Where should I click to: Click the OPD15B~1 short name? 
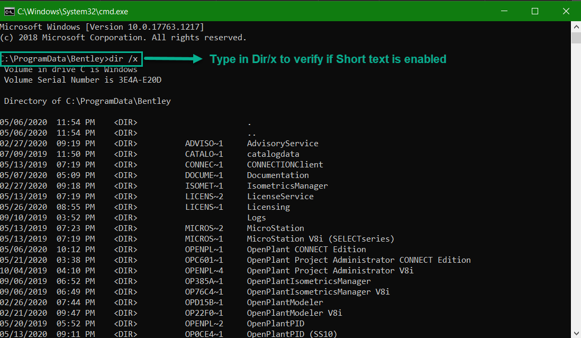pyautogui.click(x=204, y=303)
